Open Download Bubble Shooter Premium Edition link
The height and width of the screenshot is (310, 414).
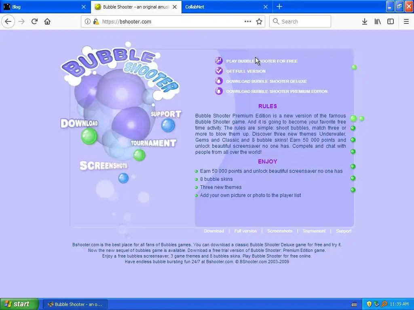pos(277,92)
